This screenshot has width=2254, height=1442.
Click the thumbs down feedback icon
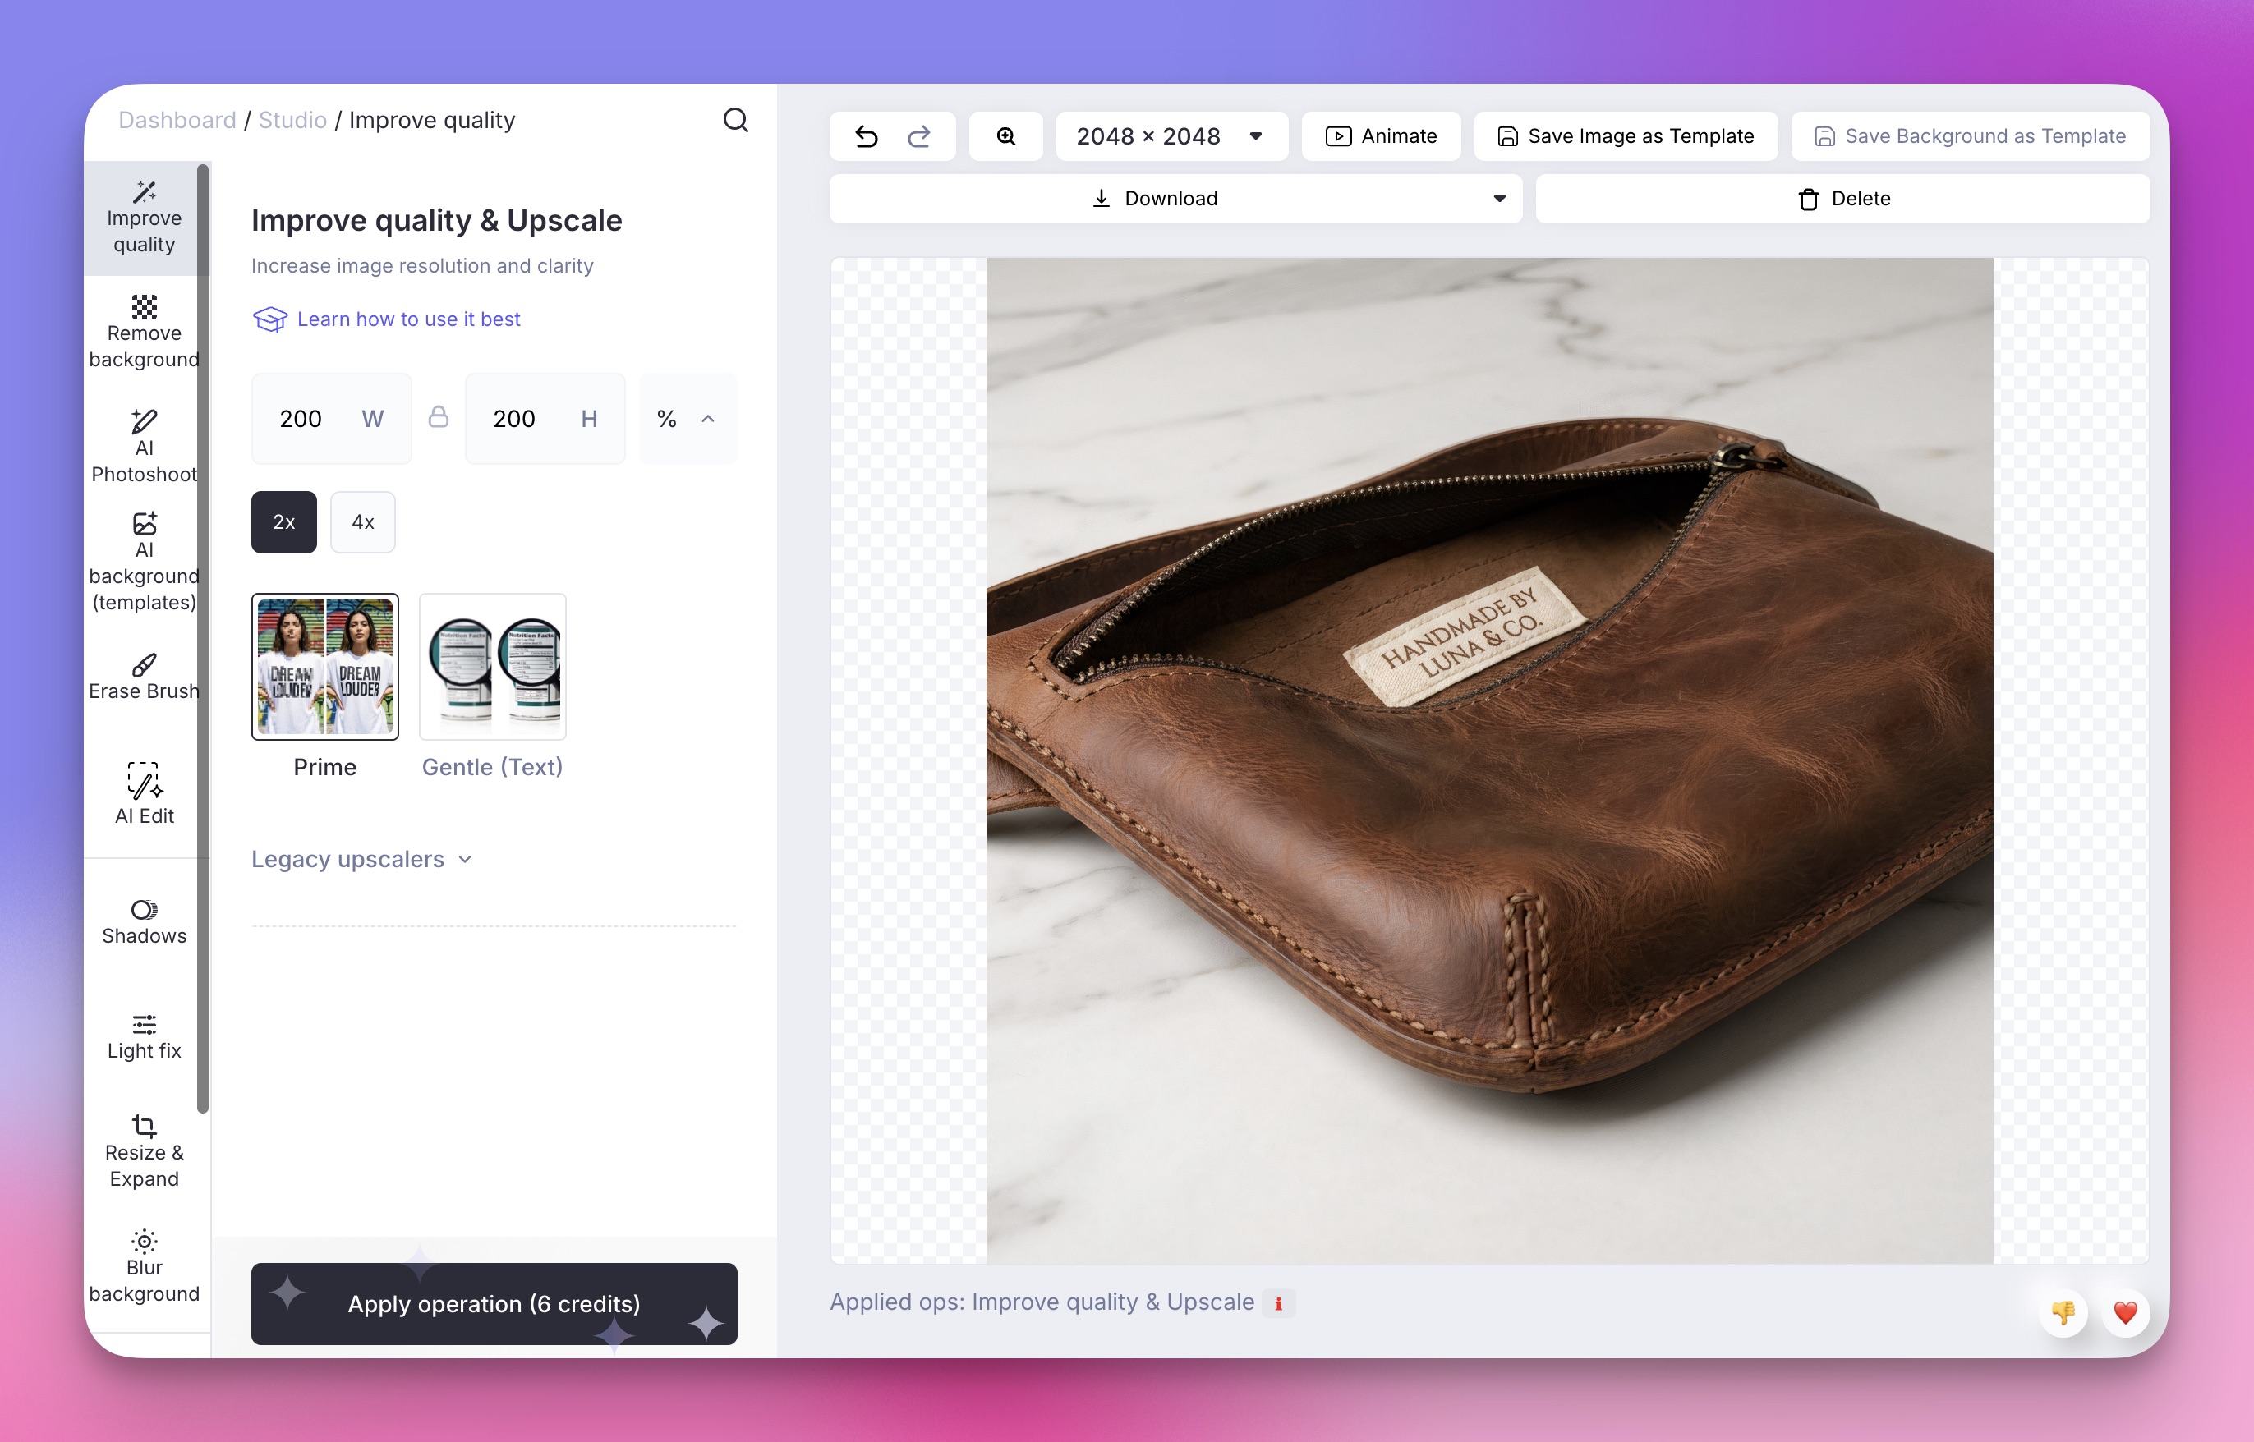coord(2063,1312)
